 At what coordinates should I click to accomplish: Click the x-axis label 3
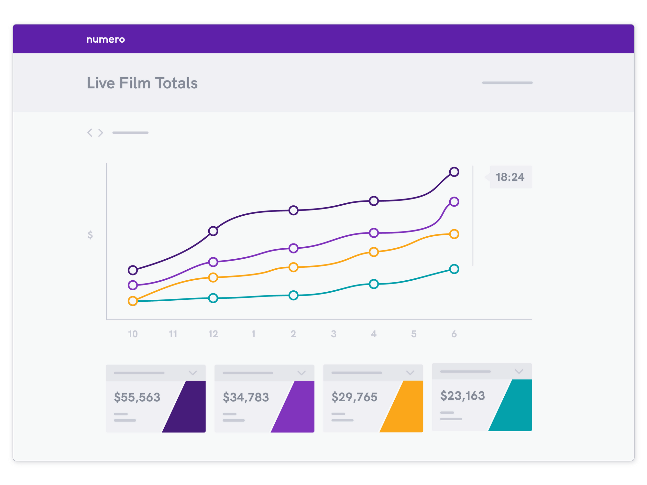(x=334, y=334)
